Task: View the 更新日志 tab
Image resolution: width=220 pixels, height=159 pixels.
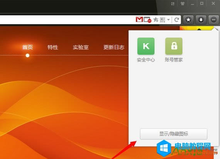Action: (x=114, y=47)
